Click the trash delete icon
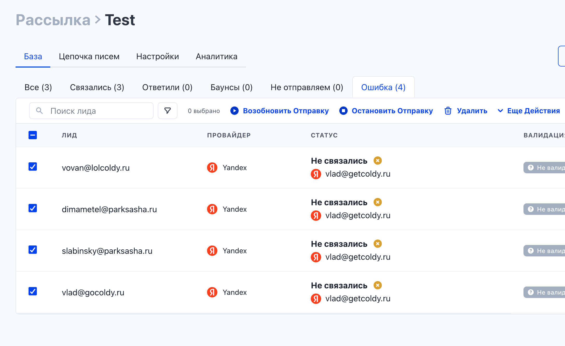The image size is (565, 346). click(448, 111)
